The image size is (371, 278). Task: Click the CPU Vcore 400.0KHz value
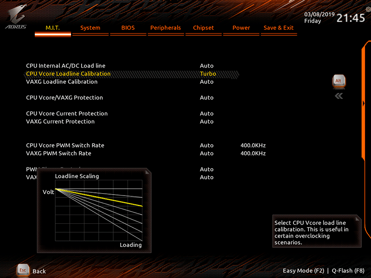[253, 145]
